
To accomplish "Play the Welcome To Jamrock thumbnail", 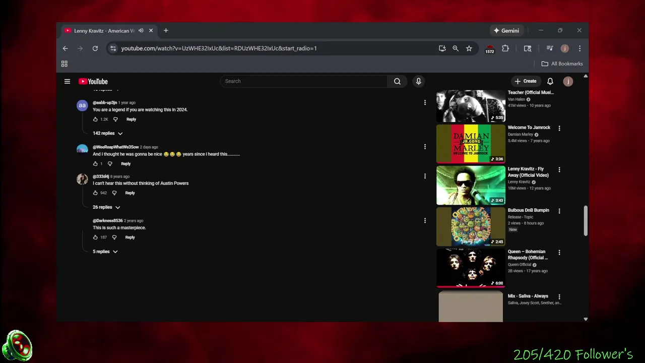I will [471, 144].
